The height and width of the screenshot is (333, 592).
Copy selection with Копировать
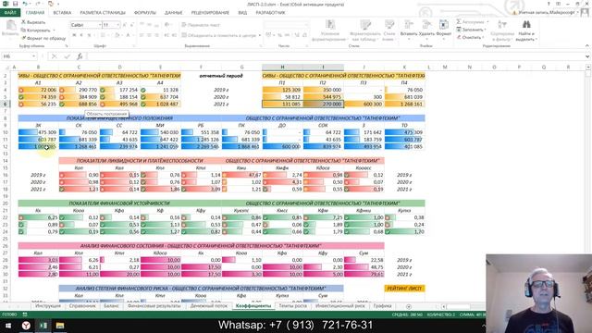tap(35, 31)
